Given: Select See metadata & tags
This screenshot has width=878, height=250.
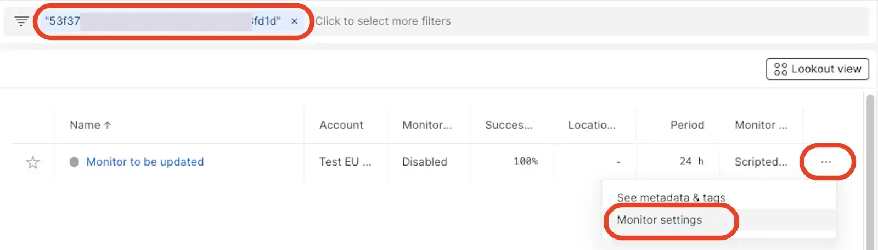Looking at the screenshot, I should click(x=671, y=197).
